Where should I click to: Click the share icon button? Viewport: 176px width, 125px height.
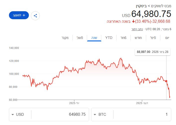click(x=36, y=16)
